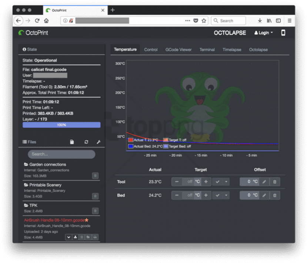
Task: Click the Tool offset value field
Action: click(246, 182)
